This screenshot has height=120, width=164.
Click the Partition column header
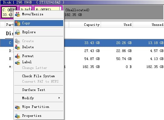coord(9,25)
